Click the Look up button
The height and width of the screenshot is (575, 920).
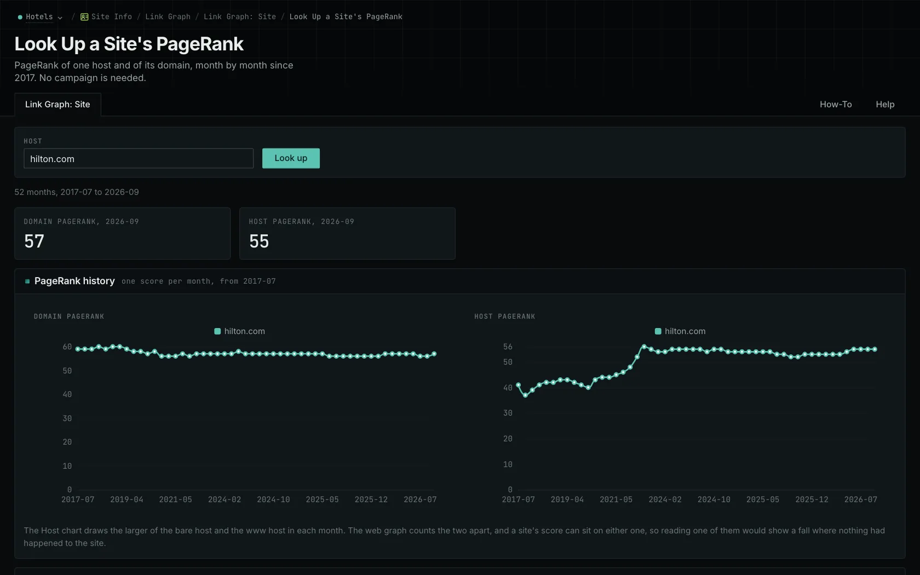point(291,158)
